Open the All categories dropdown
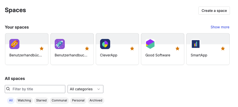Image resolution: width=238 pixels, height=107 pixels. click(85, 89)
